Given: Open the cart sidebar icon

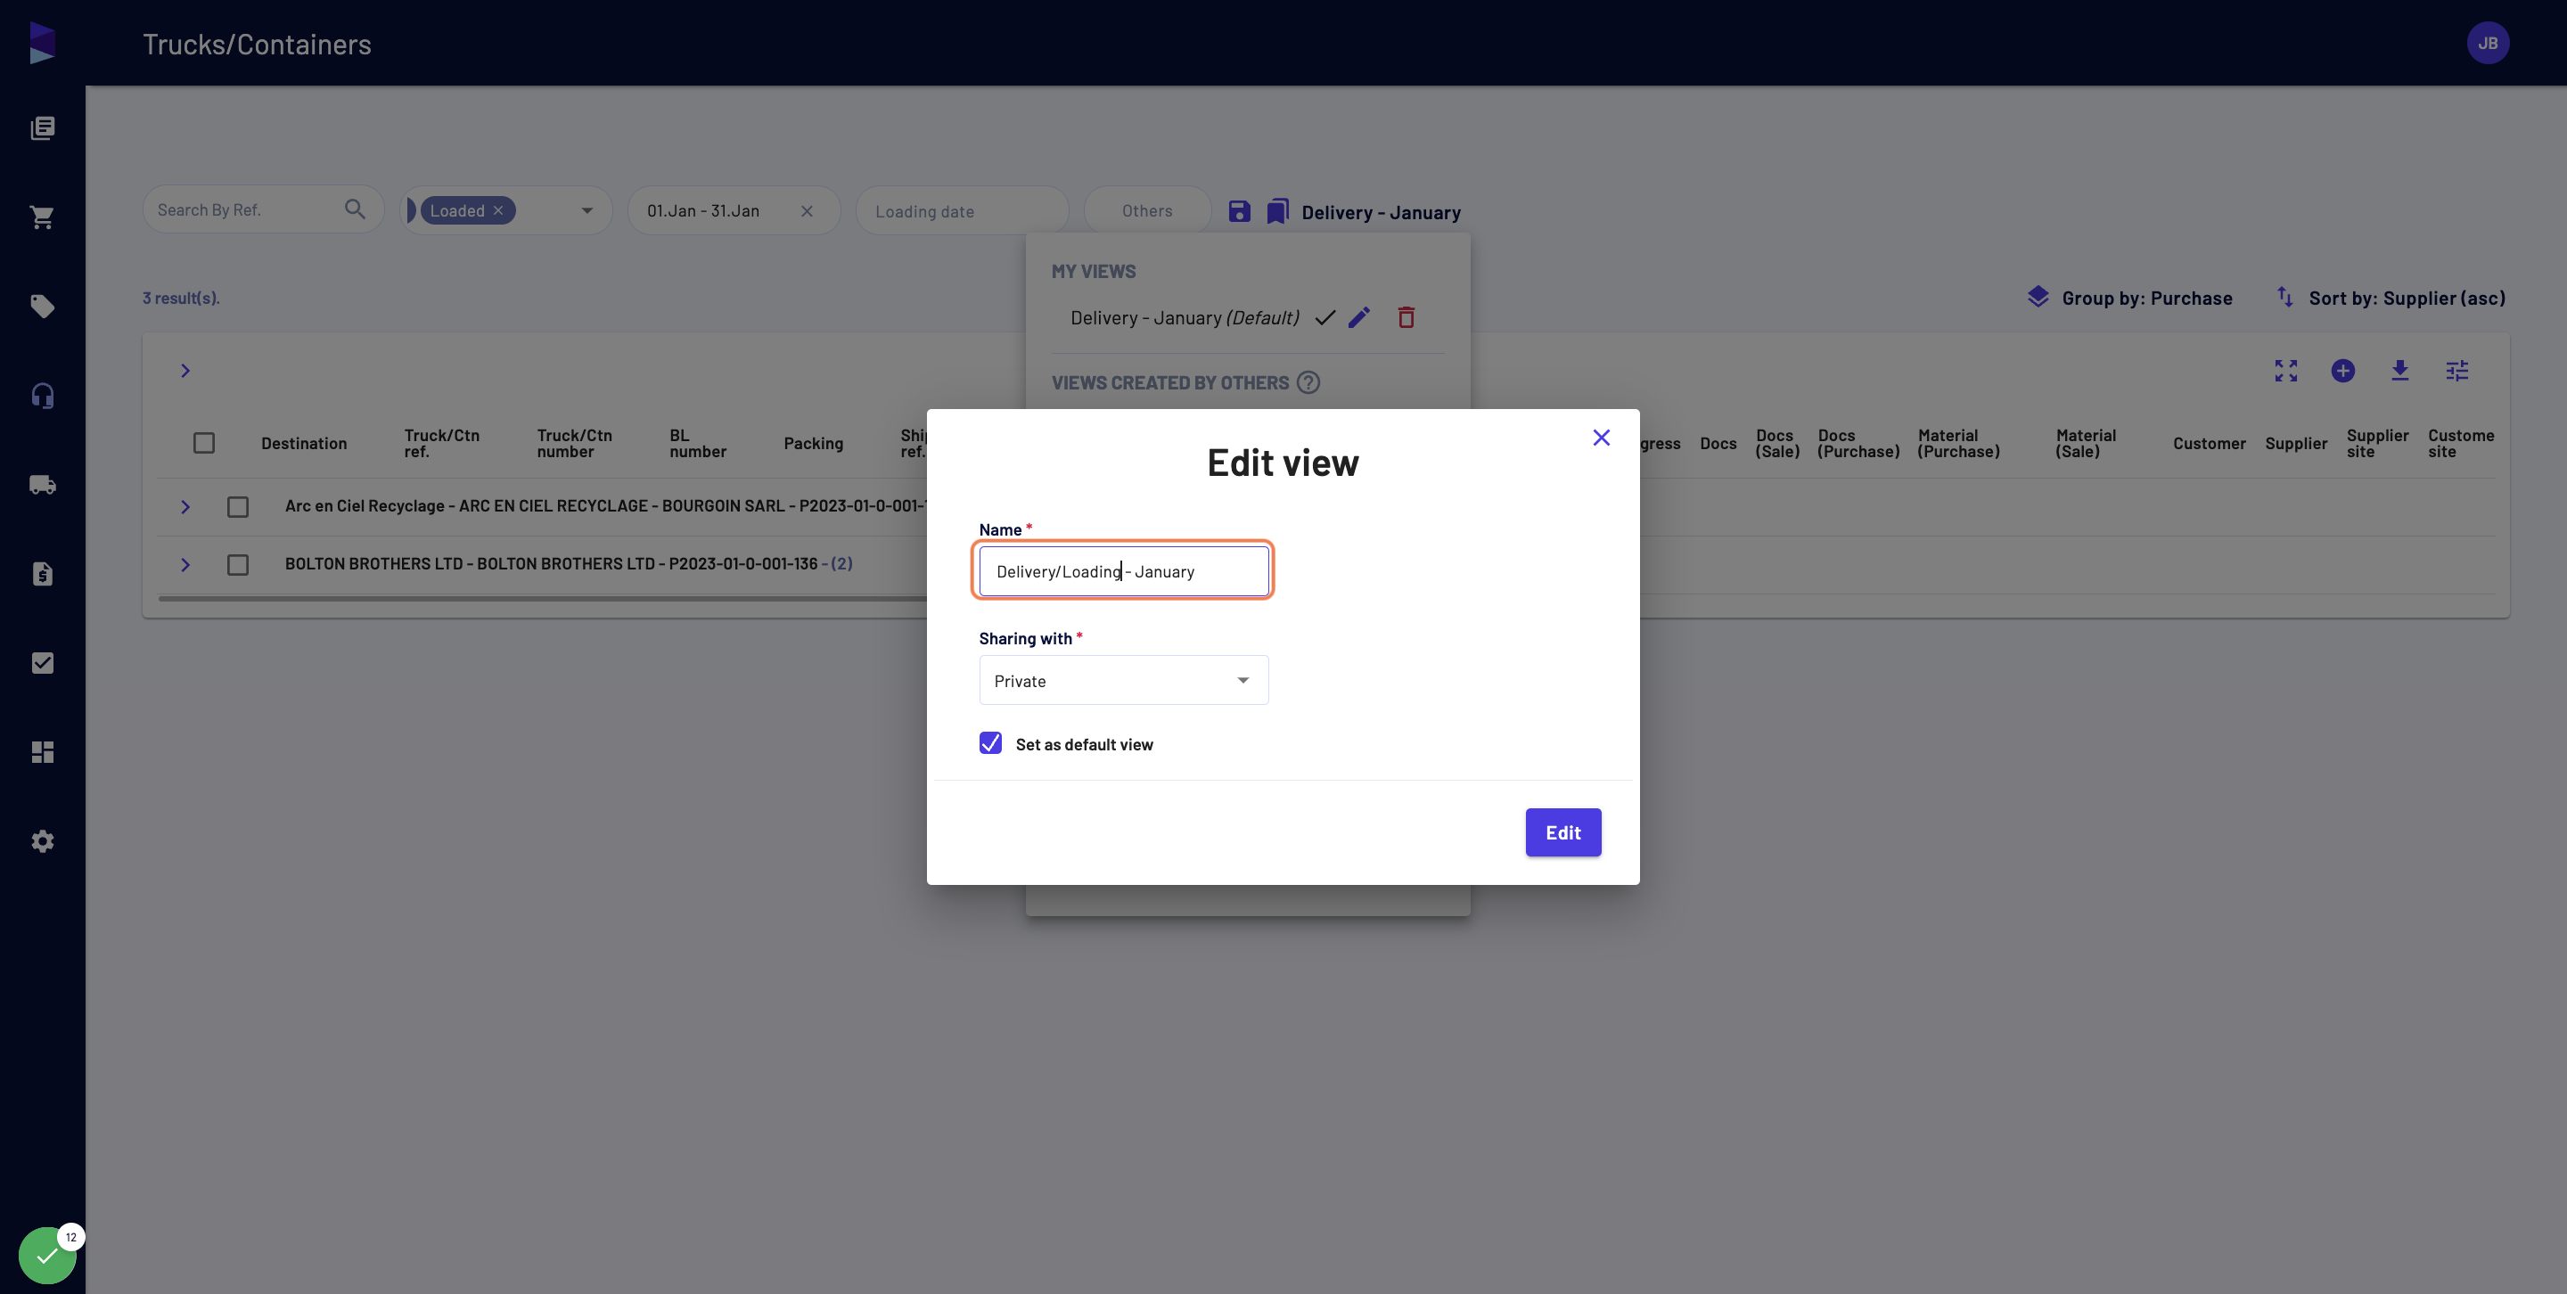Looking at the screenshot, I should pyautogui.click(x=42, y=217).
